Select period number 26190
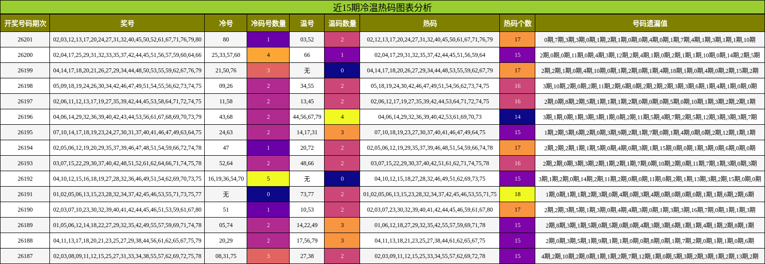This screenshot has width=765, height=264. click(25, 210)
